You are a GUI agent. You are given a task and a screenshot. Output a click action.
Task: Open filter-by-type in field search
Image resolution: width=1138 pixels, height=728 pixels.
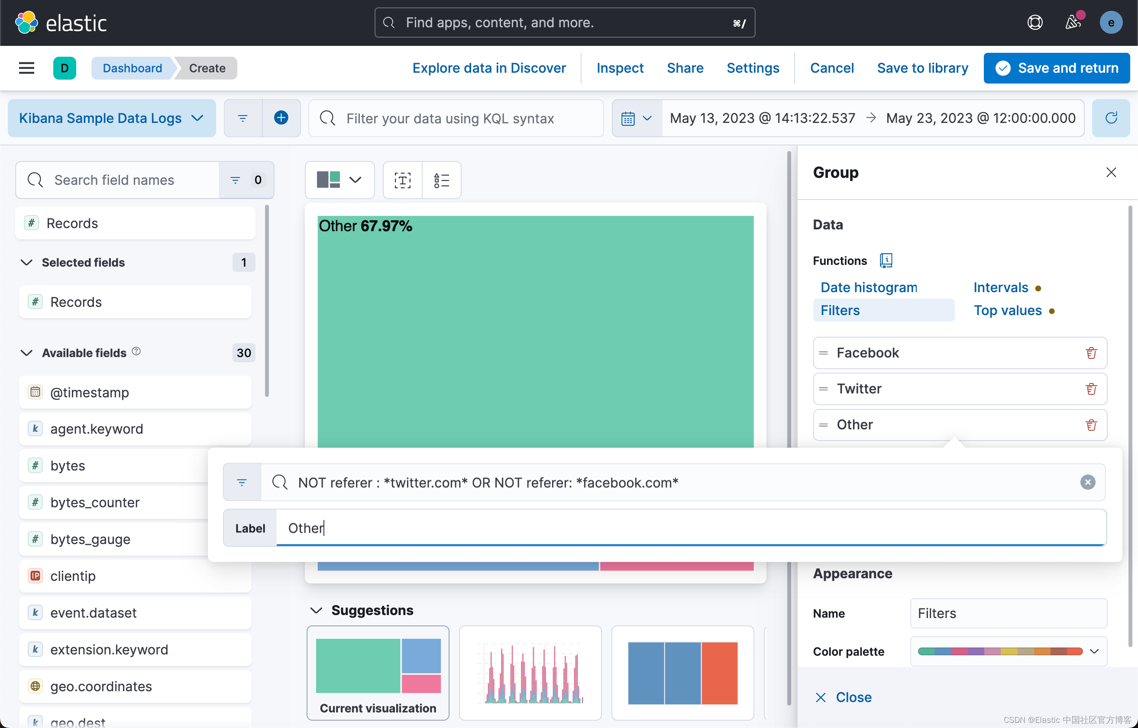pyautogui.click(x=246, y=180)
